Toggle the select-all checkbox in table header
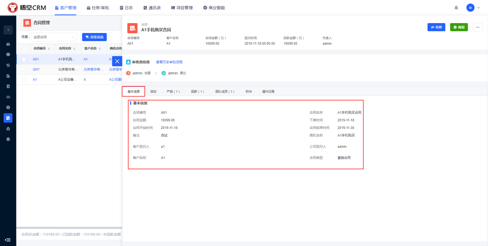The image size is (488, 246). click(24, 48)
